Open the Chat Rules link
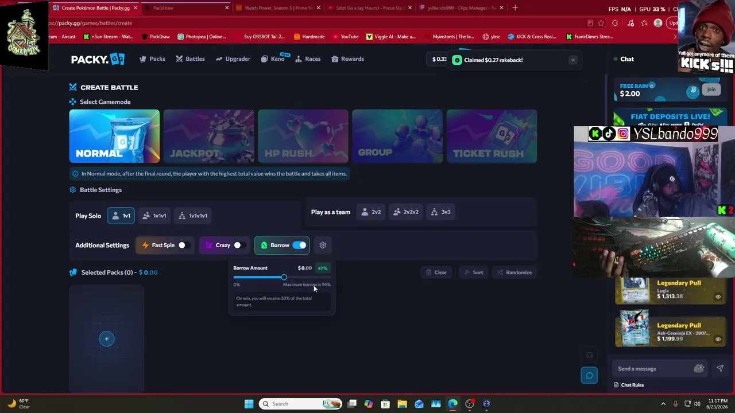 point(629,385)
